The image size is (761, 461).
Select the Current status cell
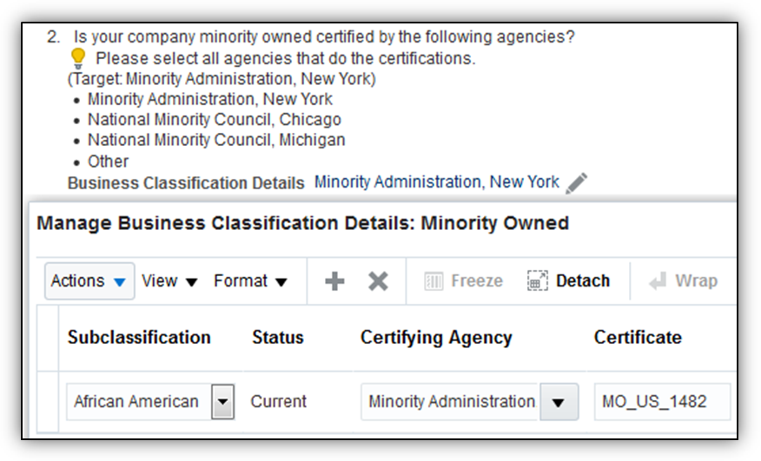click(x=278, y=402)
